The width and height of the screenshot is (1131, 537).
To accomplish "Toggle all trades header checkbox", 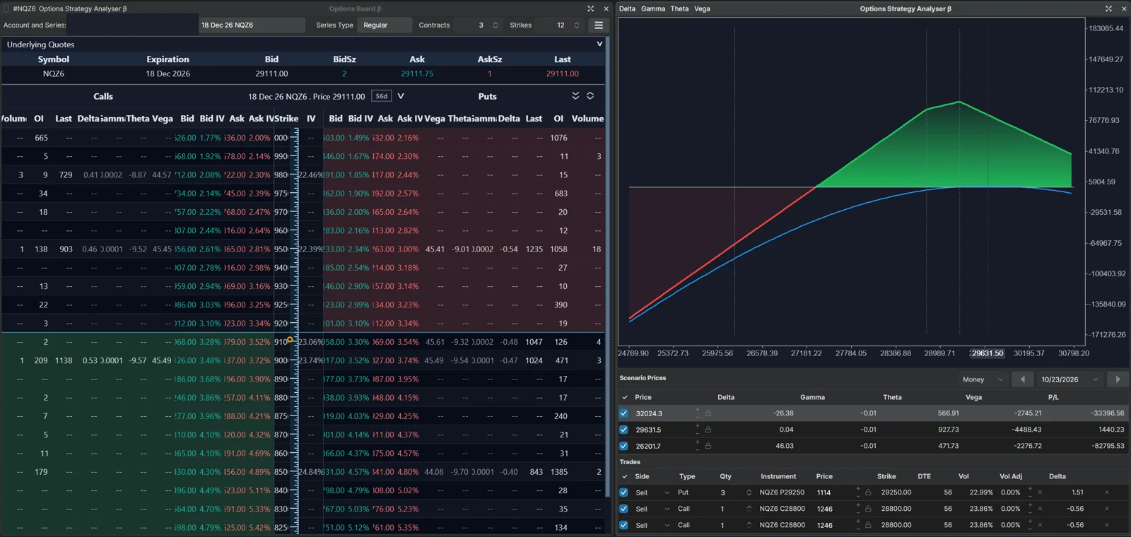I will coord(624,476).
